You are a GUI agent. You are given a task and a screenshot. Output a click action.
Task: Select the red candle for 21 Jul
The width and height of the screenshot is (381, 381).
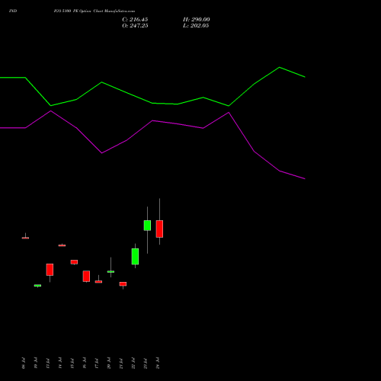123,284
